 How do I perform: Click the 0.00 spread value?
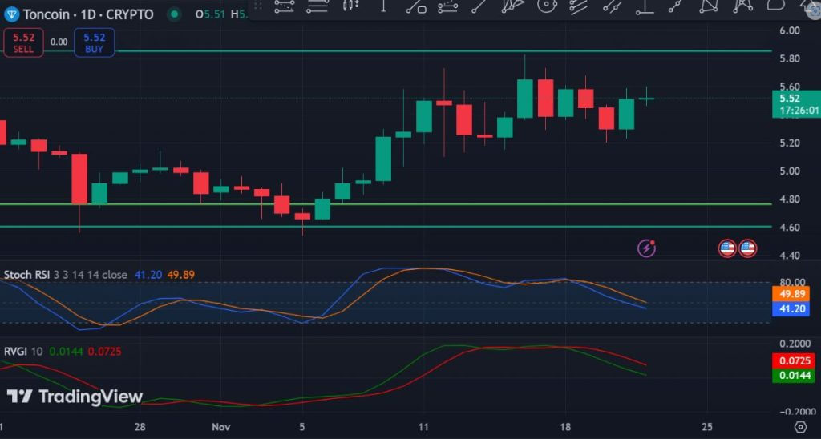[x=59, y=42]
